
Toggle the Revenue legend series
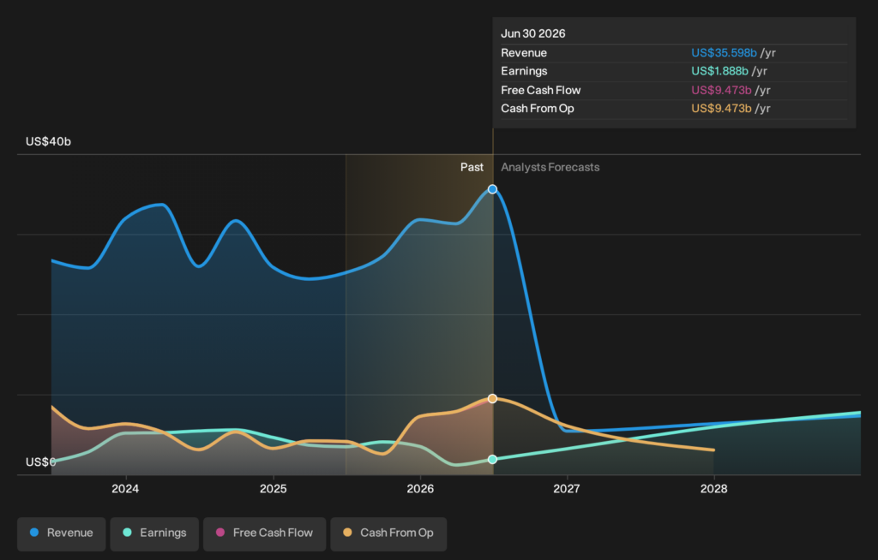(61, 533)
